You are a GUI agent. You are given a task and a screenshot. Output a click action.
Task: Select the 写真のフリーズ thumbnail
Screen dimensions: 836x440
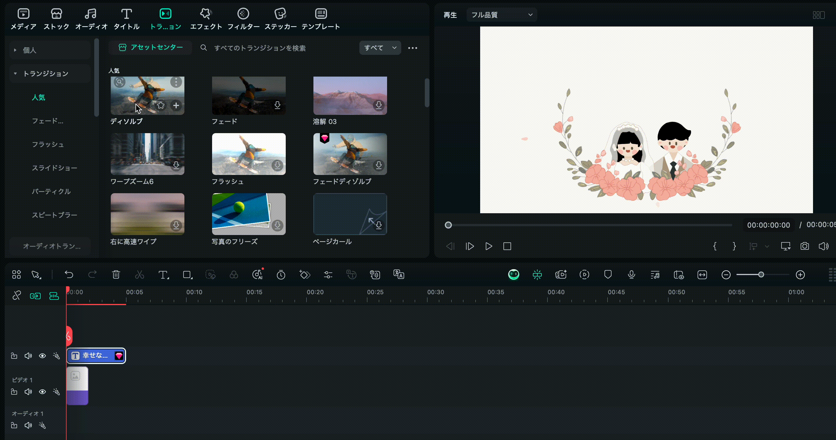tap(249, 214)
